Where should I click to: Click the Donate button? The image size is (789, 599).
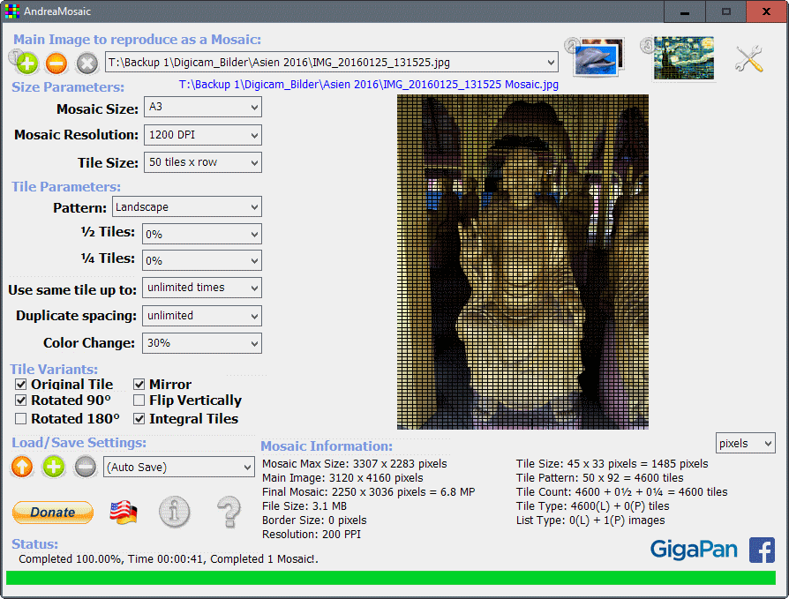(53, 513)
